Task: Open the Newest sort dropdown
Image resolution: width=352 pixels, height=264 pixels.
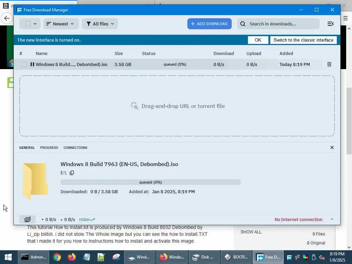Action: (61, 24)
